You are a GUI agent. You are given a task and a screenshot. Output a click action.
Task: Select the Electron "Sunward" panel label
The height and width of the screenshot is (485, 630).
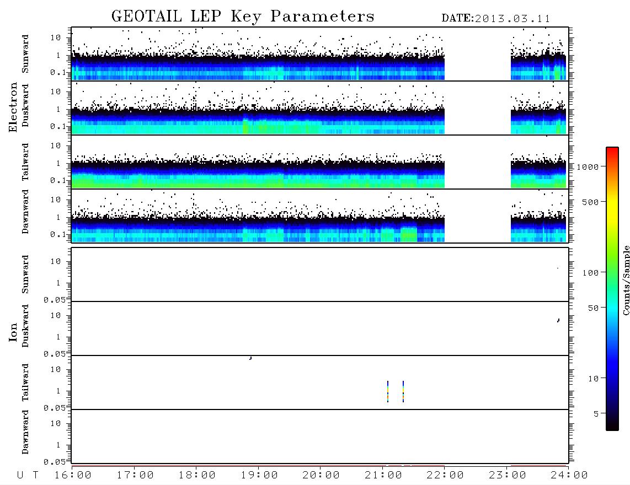[x=25, y=54]
